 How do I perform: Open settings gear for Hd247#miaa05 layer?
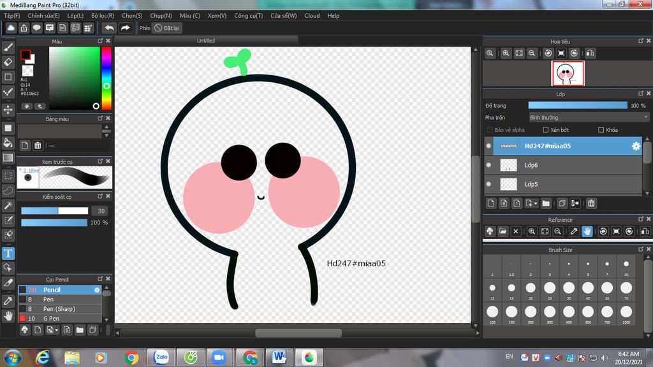(636, 146)
